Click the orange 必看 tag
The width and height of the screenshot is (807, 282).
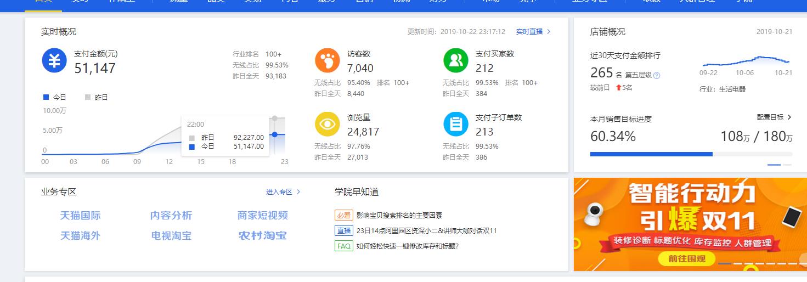coord(343,216)
